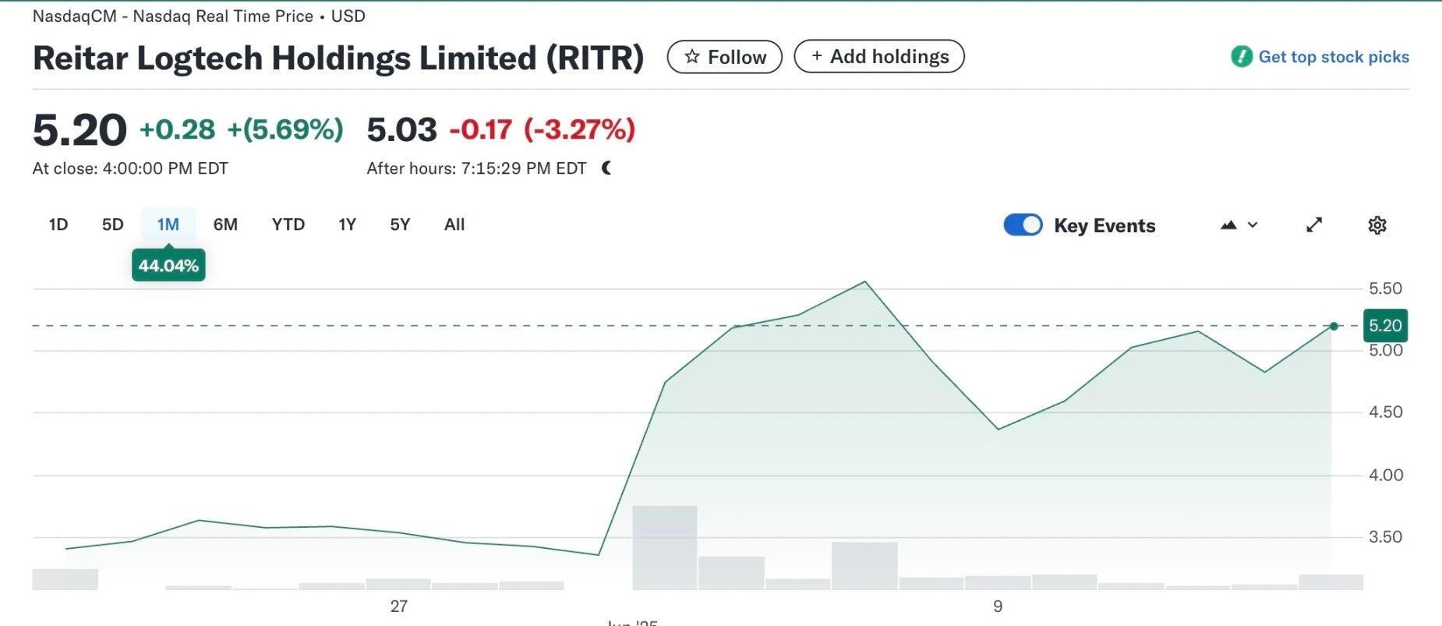1442x626 pixels.
Task: Click the green top stock picks badge icon
Action: (x=1242, y=56)
